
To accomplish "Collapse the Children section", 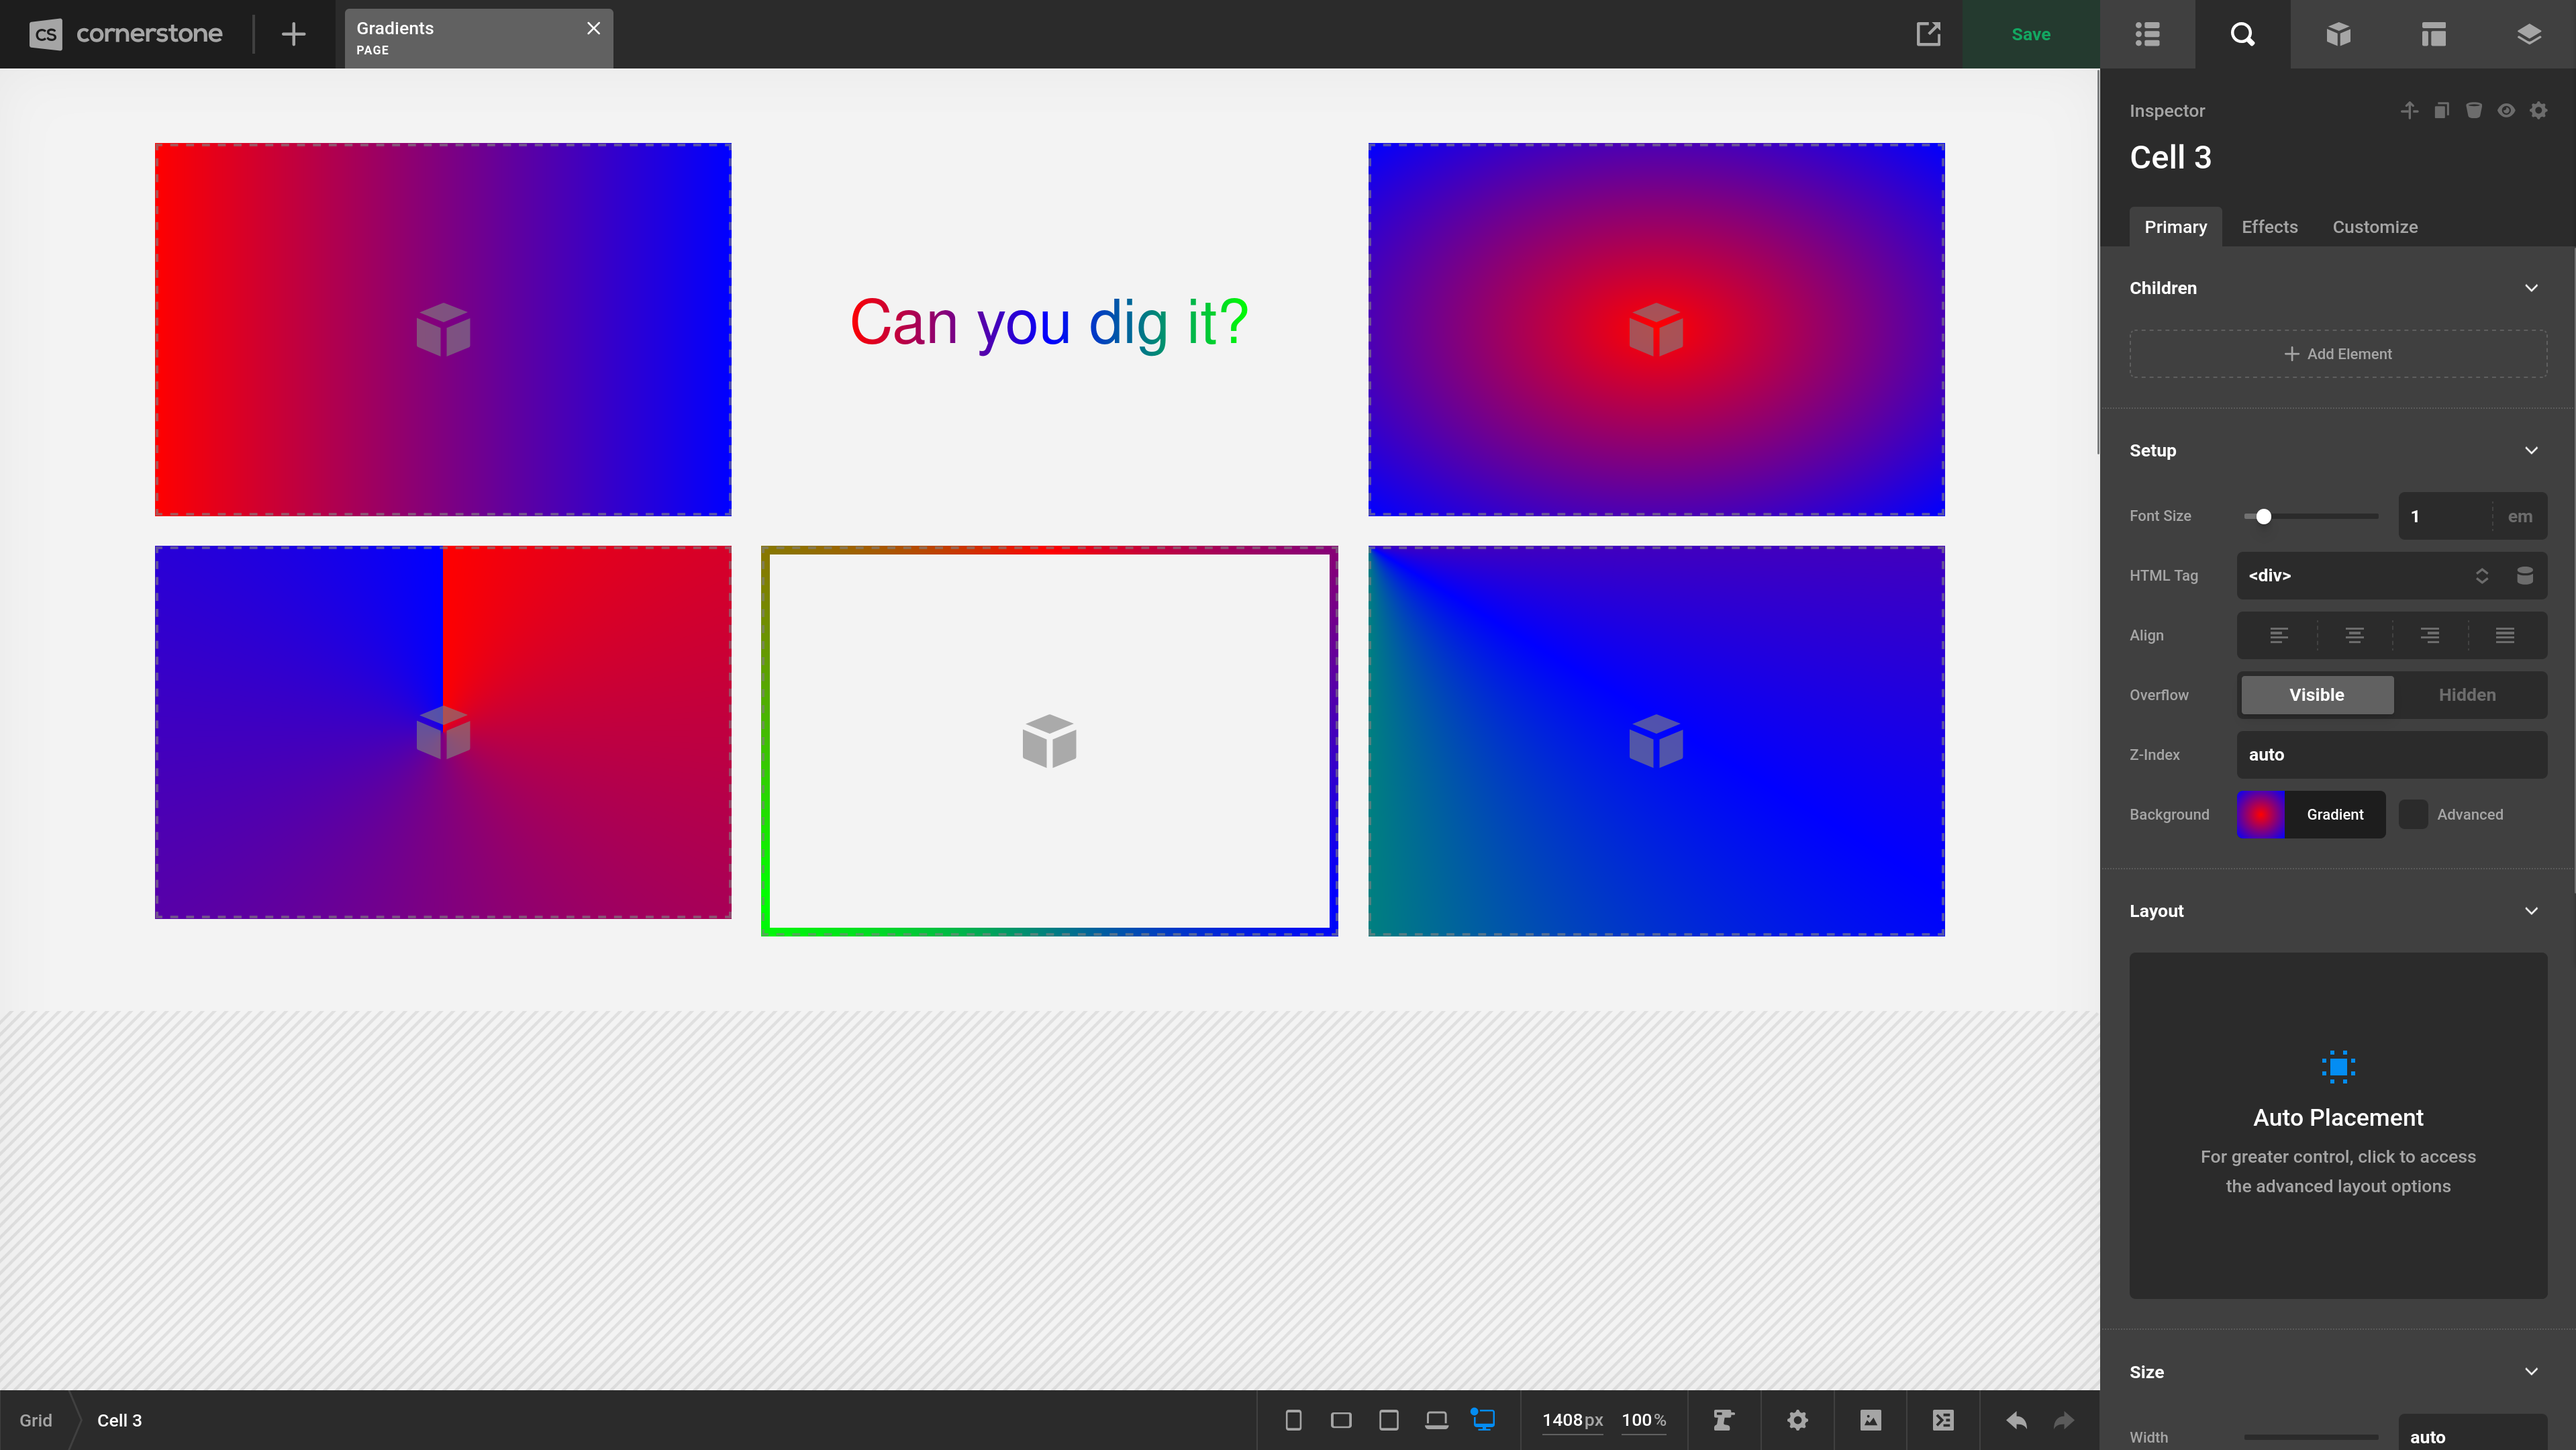I will (x=2532, y=287).
